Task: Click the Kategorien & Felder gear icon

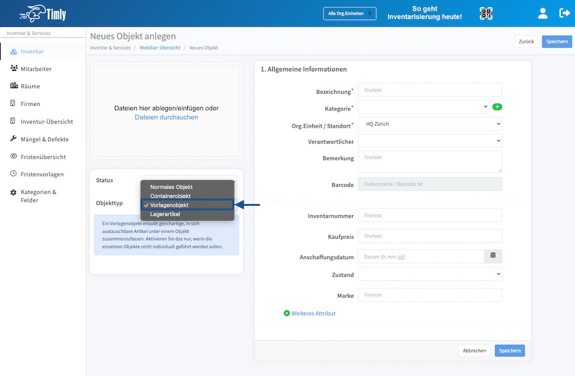Action: click(x=13, y=192)
